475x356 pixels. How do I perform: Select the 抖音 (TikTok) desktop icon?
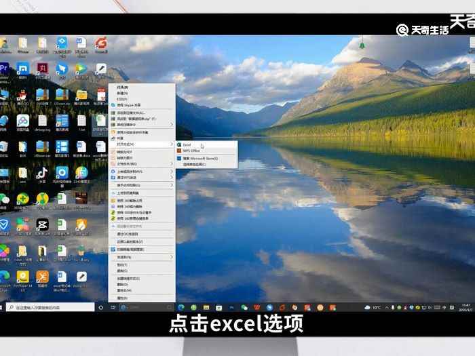pyautogui.click(x=41, y=173)
